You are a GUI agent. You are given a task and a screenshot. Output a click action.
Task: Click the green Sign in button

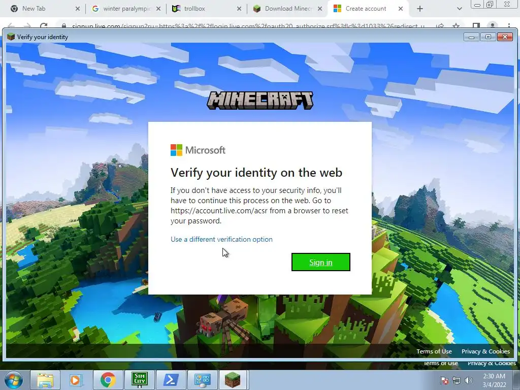pyautogui.click(x=321, y=262)
